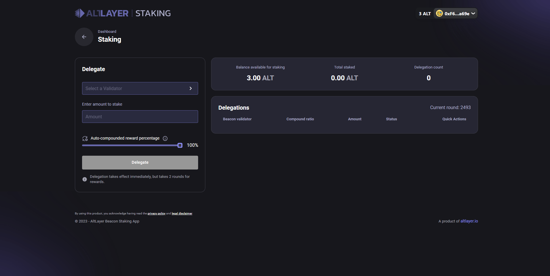The height and width of the screenshot is (276, 550).
Task: Click the Current round: 2493 text
Action: pos(450,107)
